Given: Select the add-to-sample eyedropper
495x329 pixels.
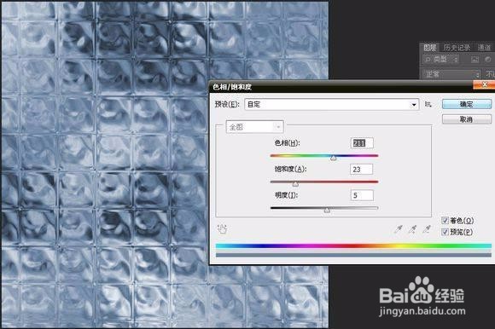Looking at the screenshot, I should point(412,229).
